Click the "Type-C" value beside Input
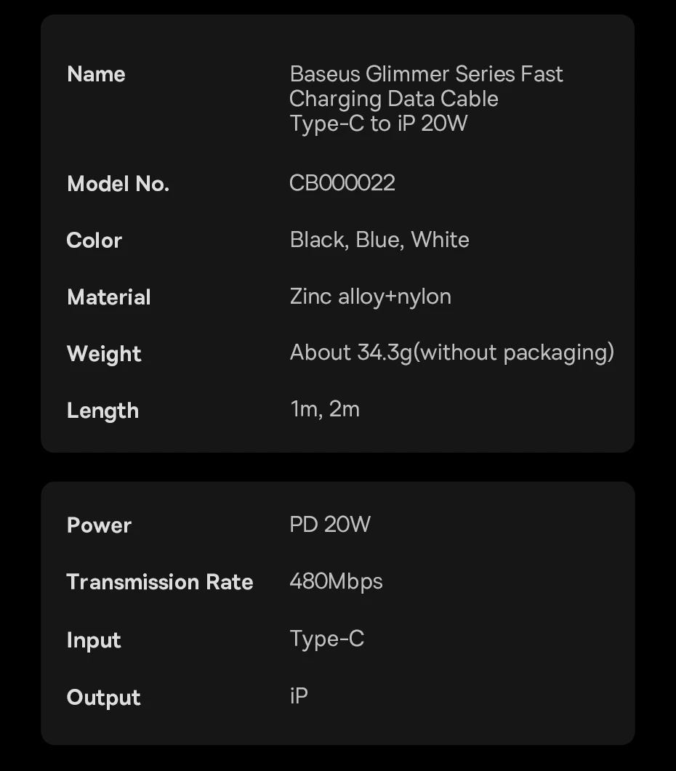Viewport: 676px width, 771px height. click(326, 639)
